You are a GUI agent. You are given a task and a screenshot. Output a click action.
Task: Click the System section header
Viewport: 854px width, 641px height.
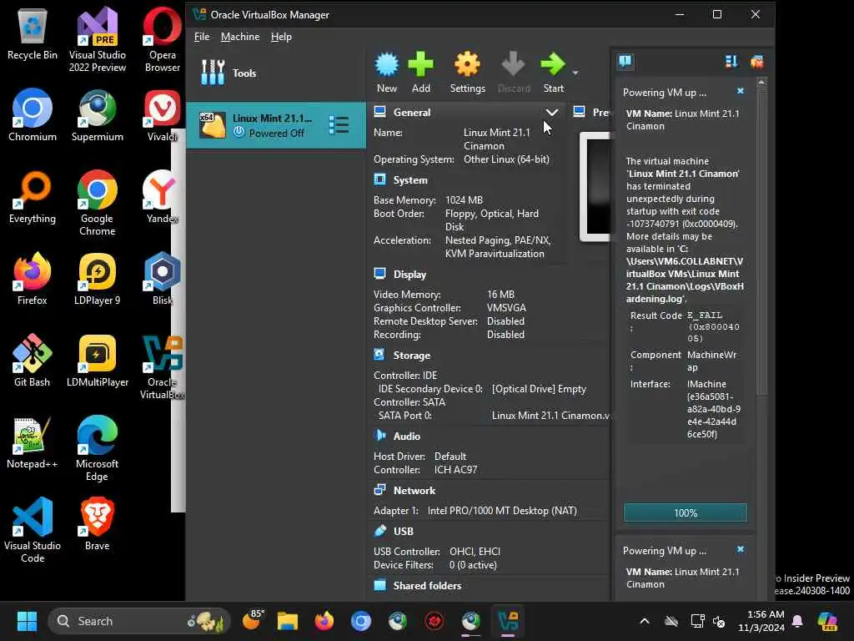click(409, 180)
